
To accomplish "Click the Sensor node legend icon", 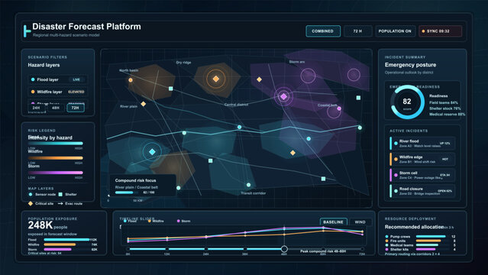I will tap(31, 194).
